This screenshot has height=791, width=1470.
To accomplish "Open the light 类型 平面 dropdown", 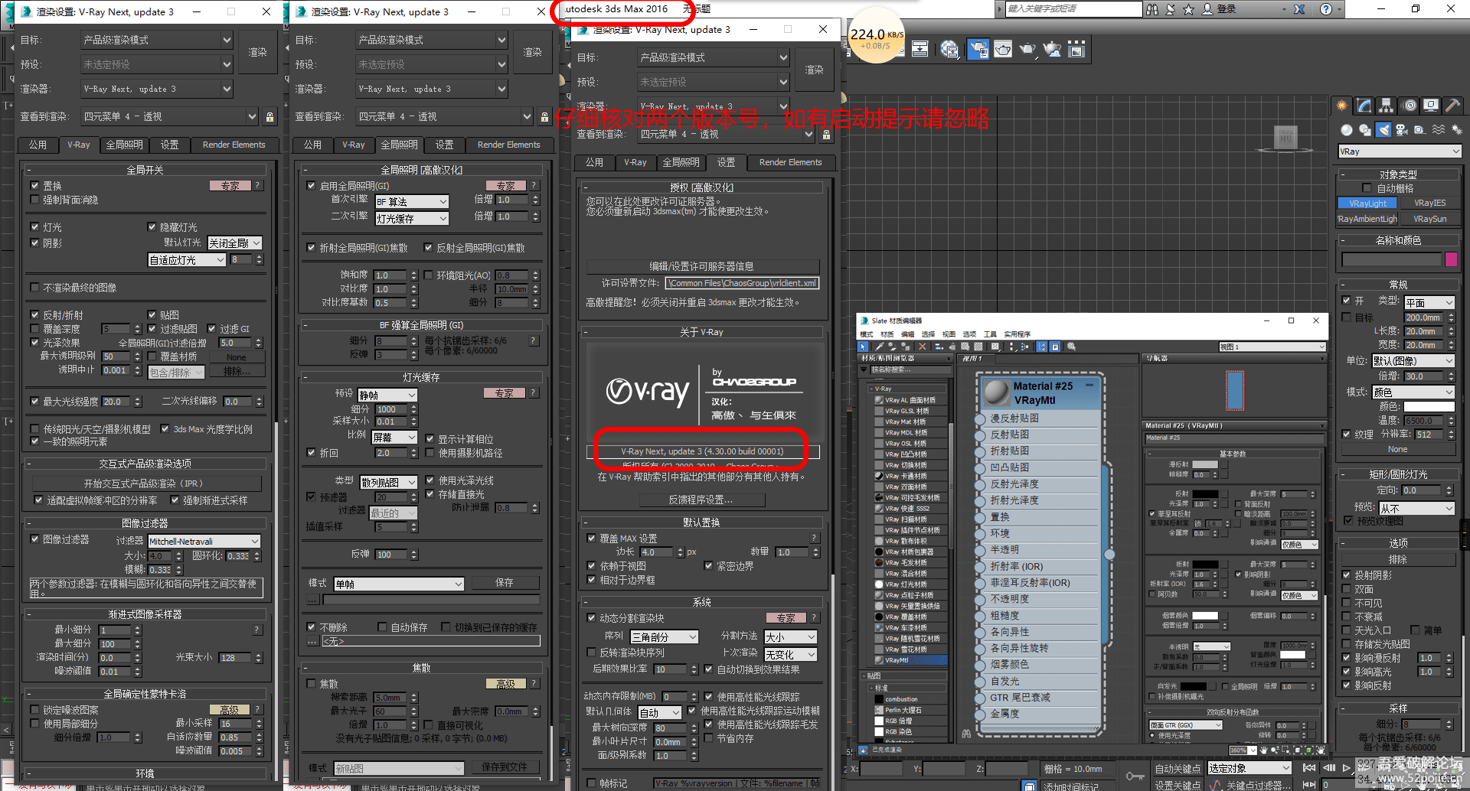I will coord(1429,303).
